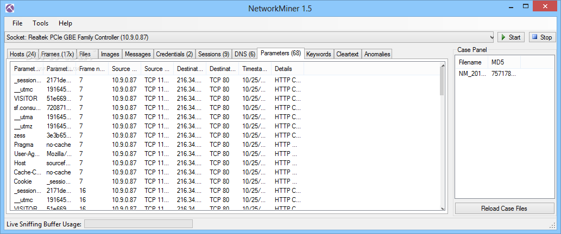
Task: Maximize the NetworkMiner window
Action: click(526, 6)
